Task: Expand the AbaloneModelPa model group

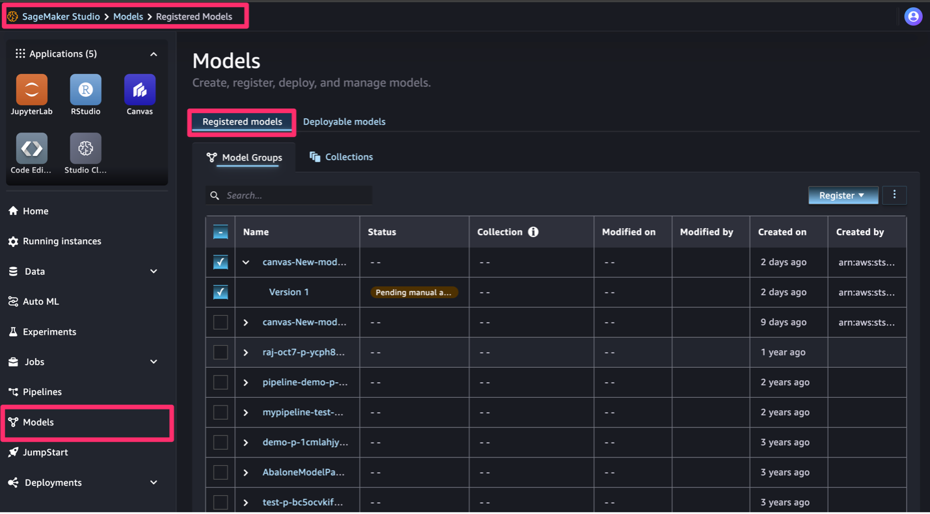Action: pyautogui.click(x=246, y=472)
